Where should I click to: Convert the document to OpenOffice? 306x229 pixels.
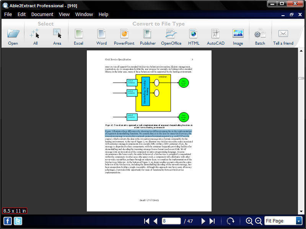(x=171, y=34)
